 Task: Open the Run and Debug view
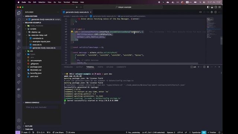point(19,48)
